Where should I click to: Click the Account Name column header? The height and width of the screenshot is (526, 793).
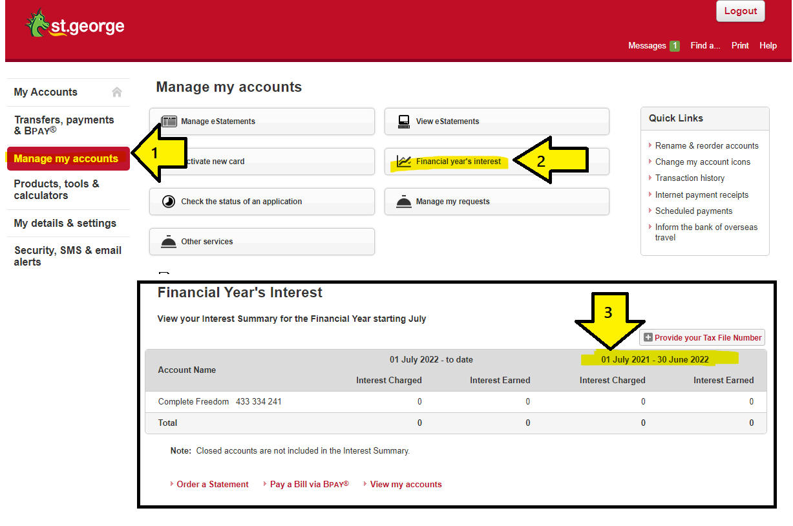click(187, 370)
